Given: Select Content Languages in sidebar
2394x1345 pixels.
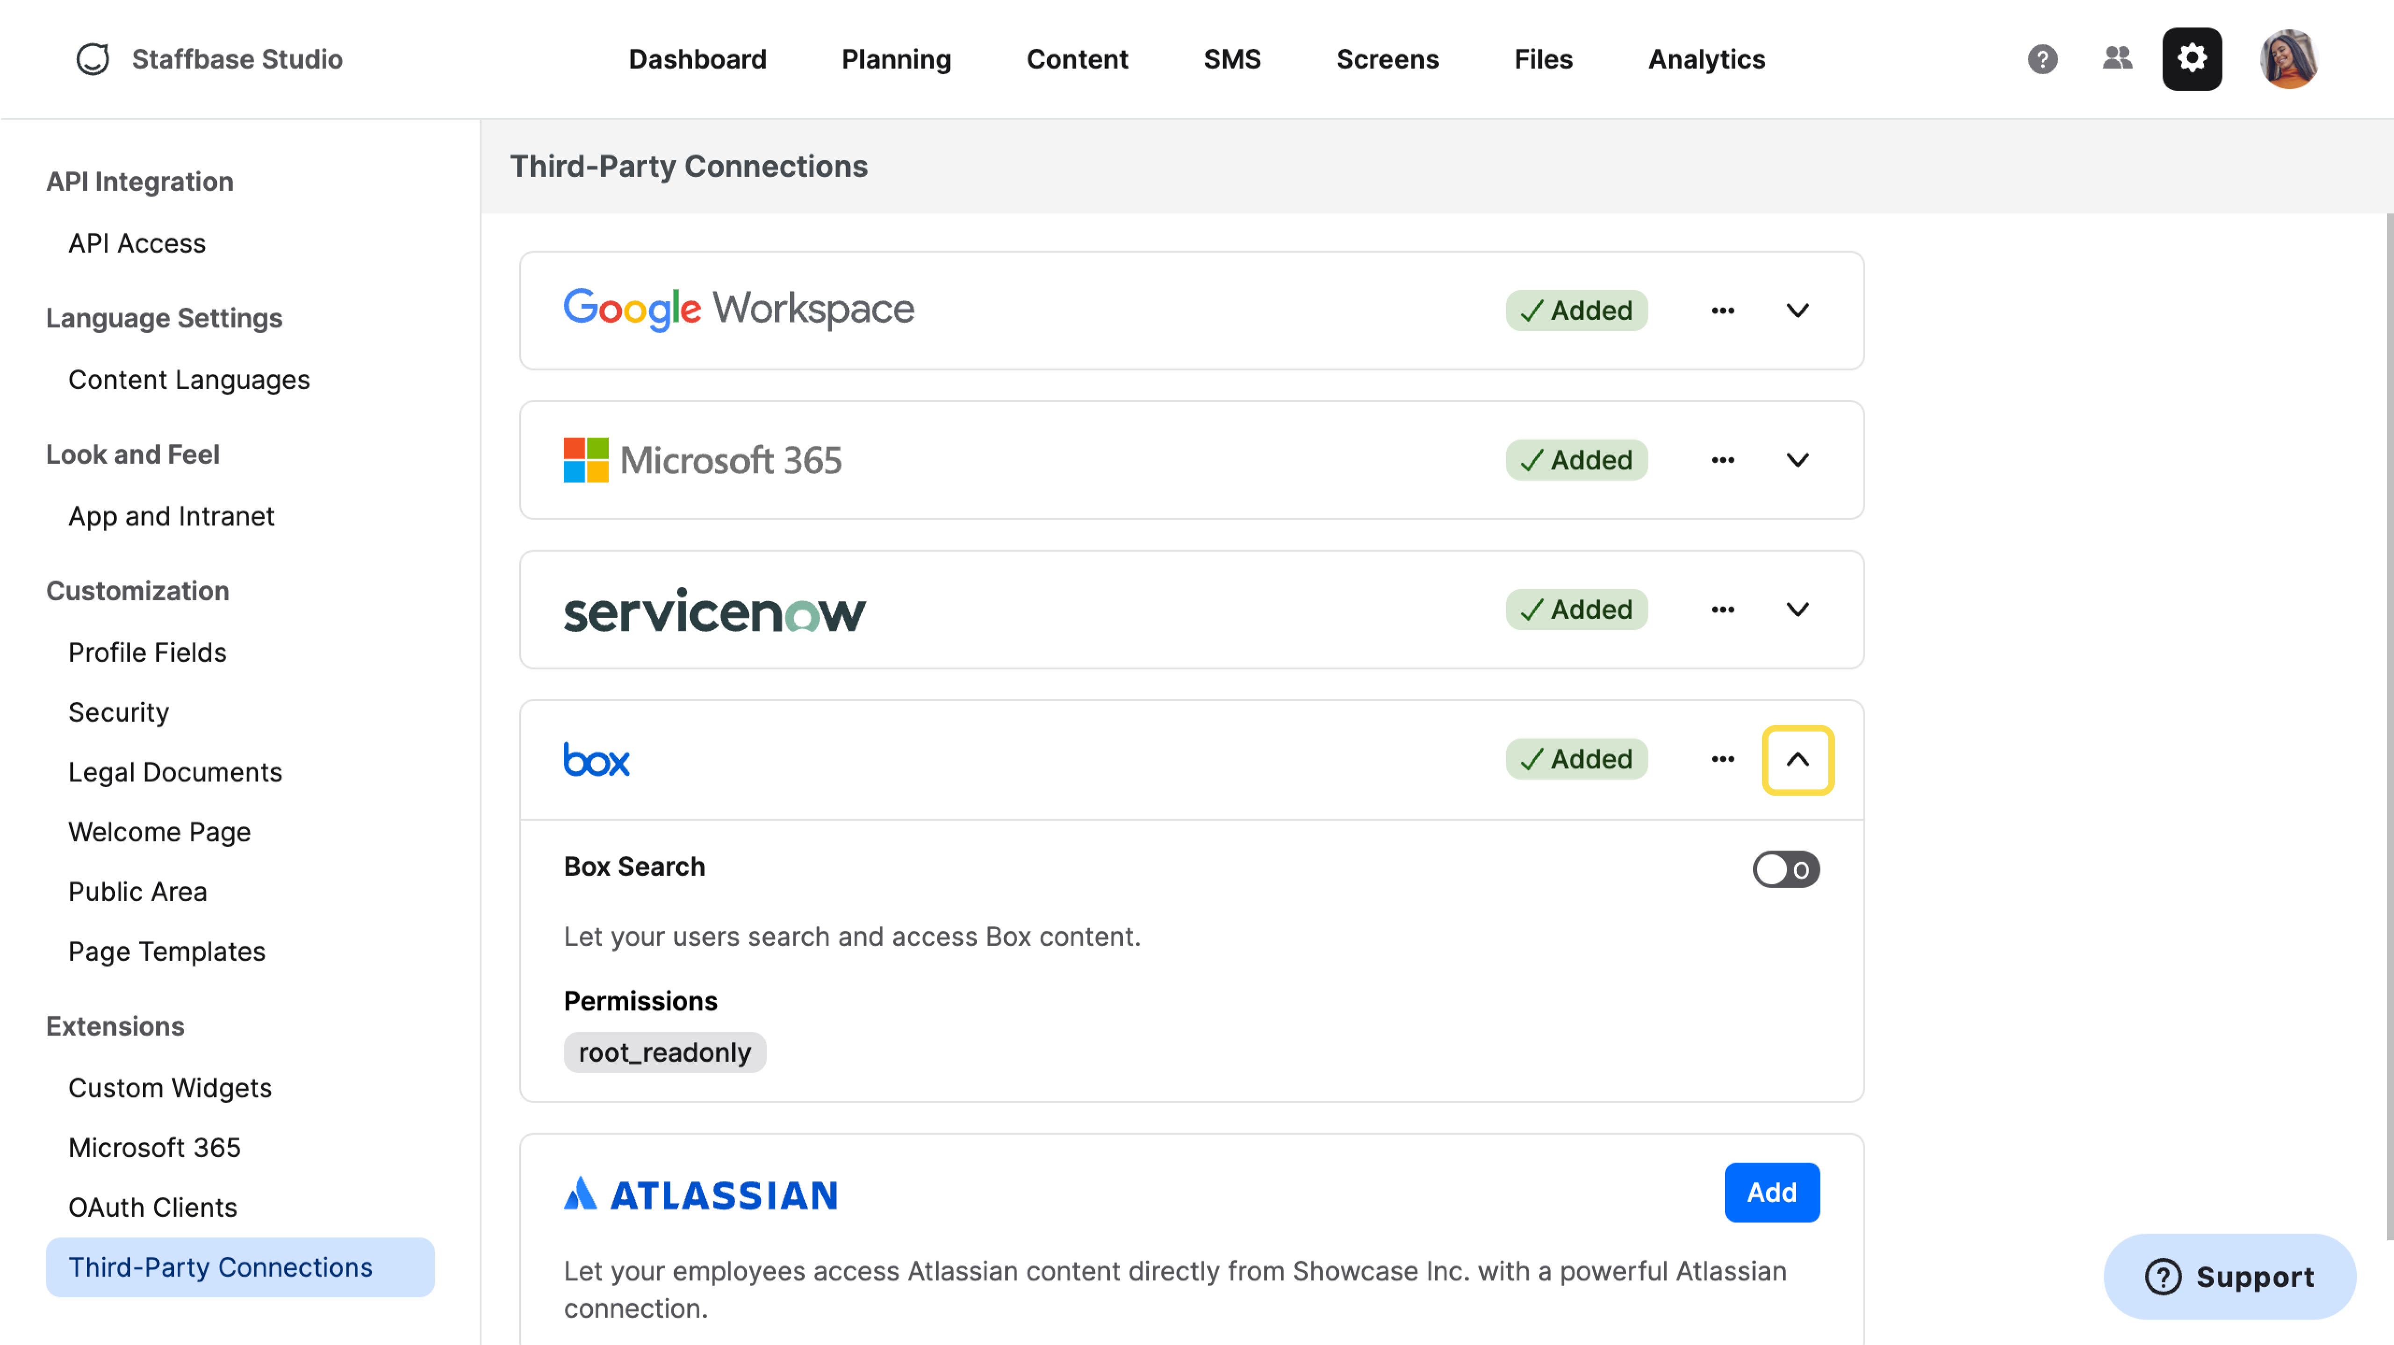Looking at the screenshot, I should point(189,380).
